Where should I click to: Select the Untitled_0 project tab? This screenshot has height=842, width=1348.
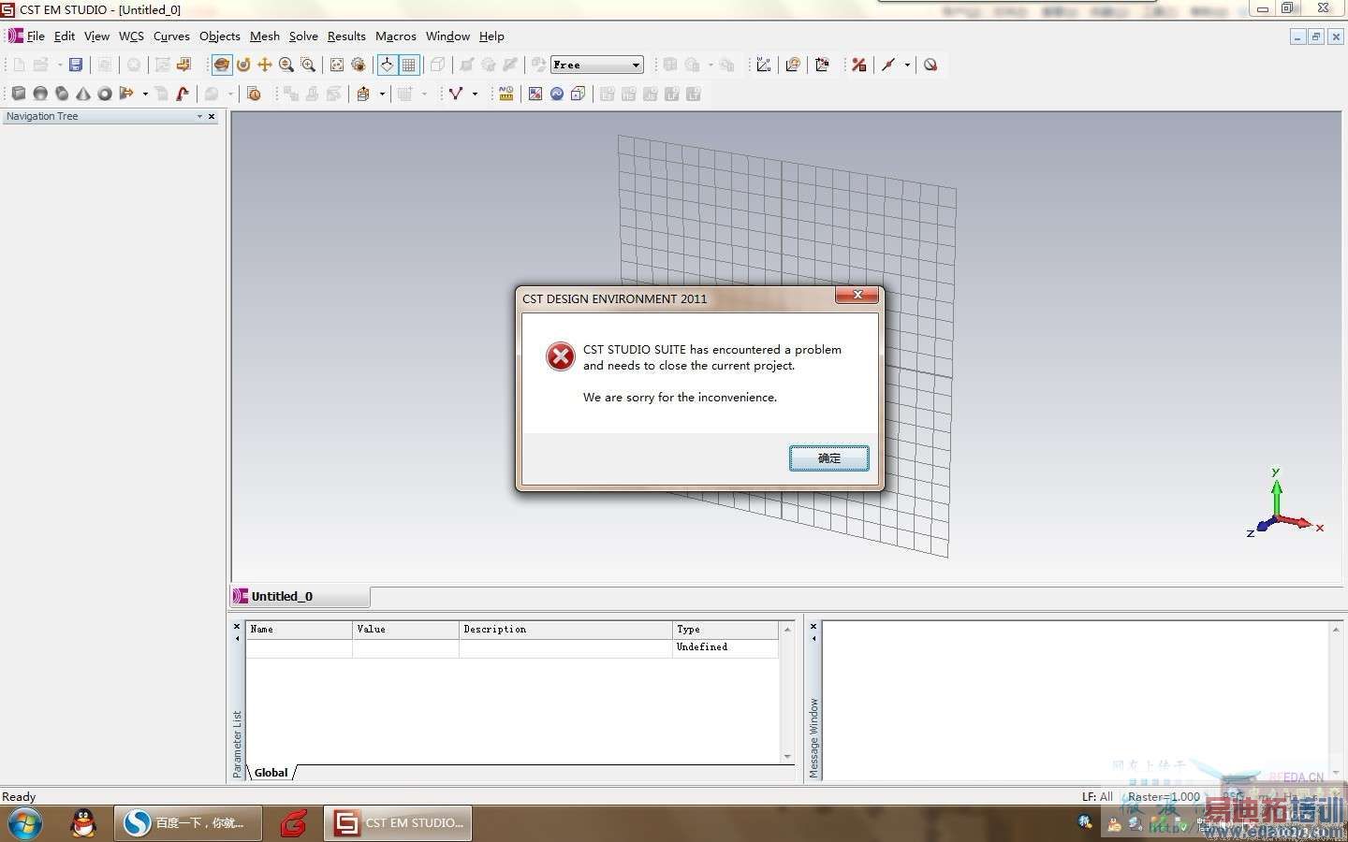coord(300,596)
